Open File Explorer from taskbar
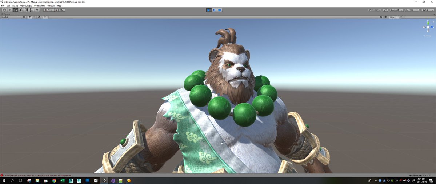 point(37,181)
